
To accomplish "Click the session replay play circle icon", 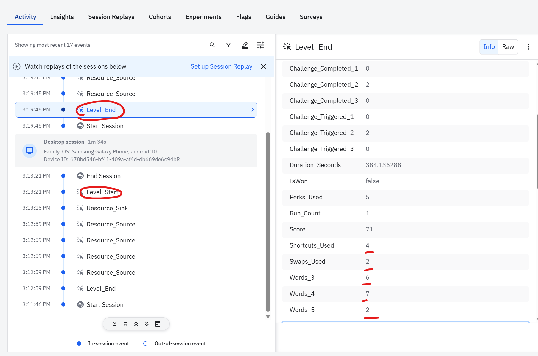I will pyautogui.click(x=17, y=66).
